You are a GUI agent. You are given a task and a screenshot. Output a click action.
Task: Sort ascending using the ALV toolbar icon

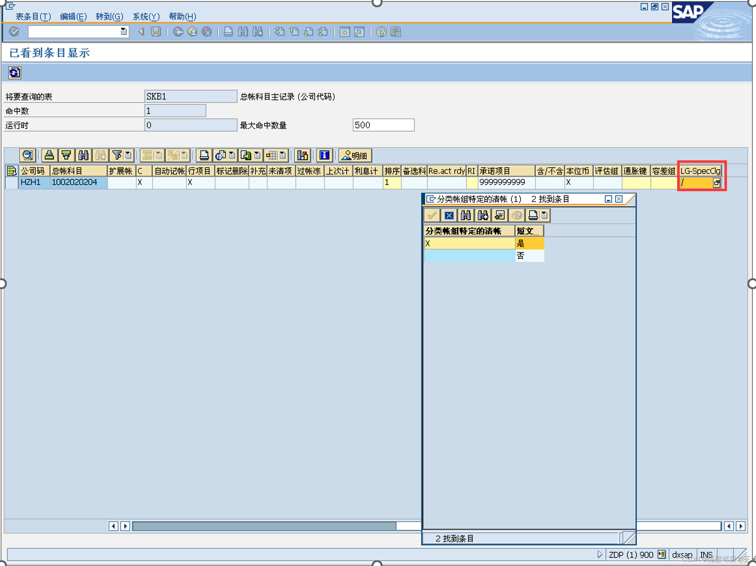49,155
